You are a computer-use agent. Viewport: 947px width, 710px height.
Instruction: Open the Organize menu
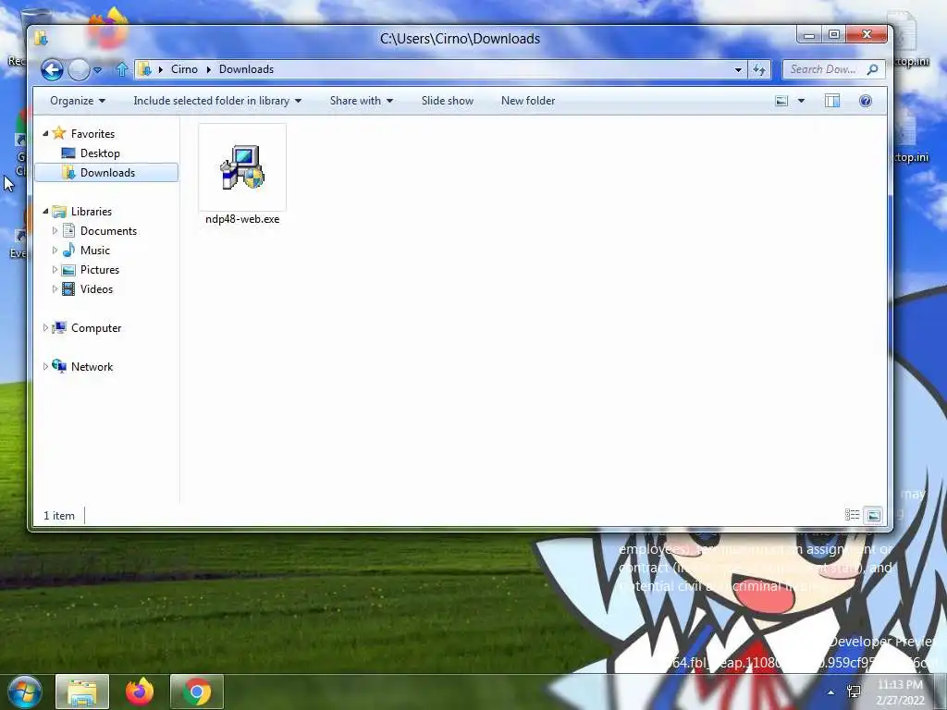tap(78, 101)
